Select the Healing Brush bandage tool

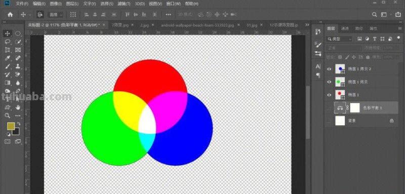(18, 58)
